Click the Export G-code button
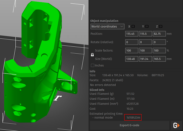 129,125
